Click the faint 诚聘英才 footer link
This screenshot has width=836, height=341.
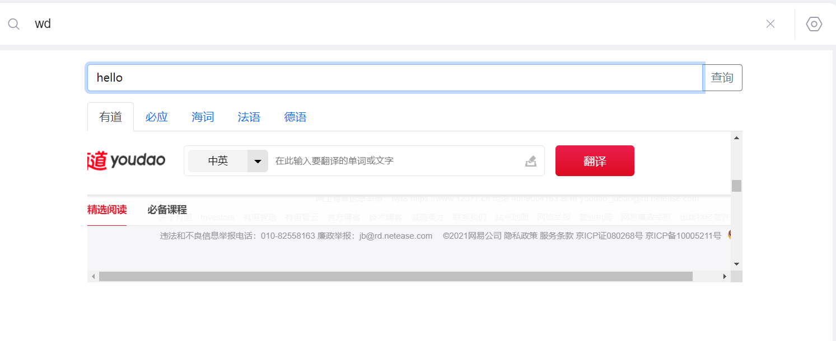[x=428, y=217]
